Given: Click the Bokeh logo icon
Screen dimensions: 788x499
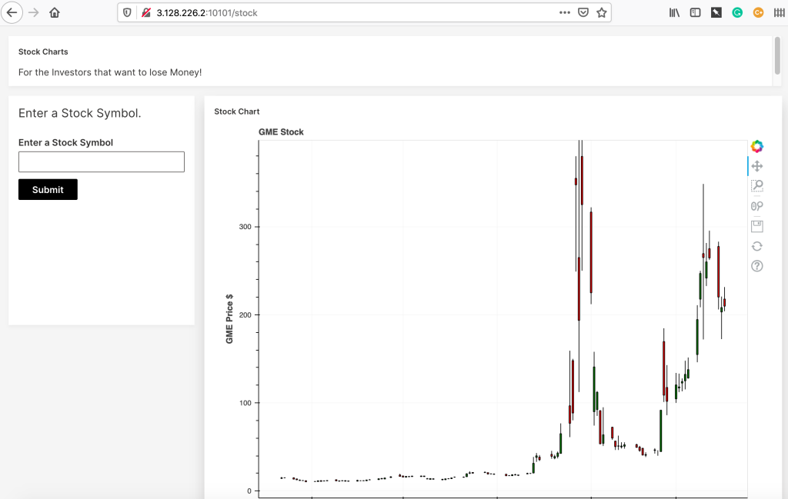Looking at the screenshot, I should coord(756,146).
